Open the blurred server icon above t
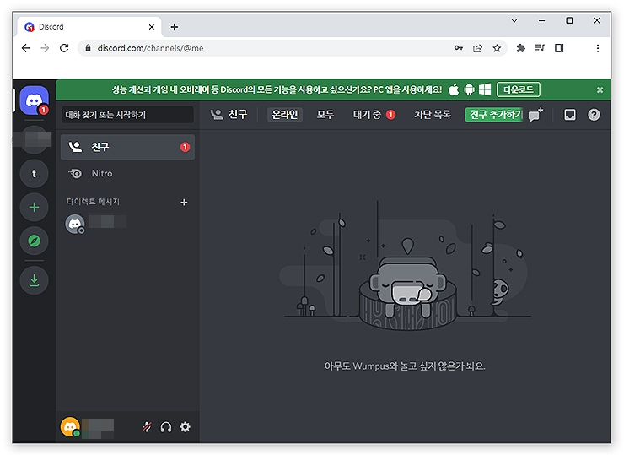Screen dimensions: 624x455 coord(35,140)
